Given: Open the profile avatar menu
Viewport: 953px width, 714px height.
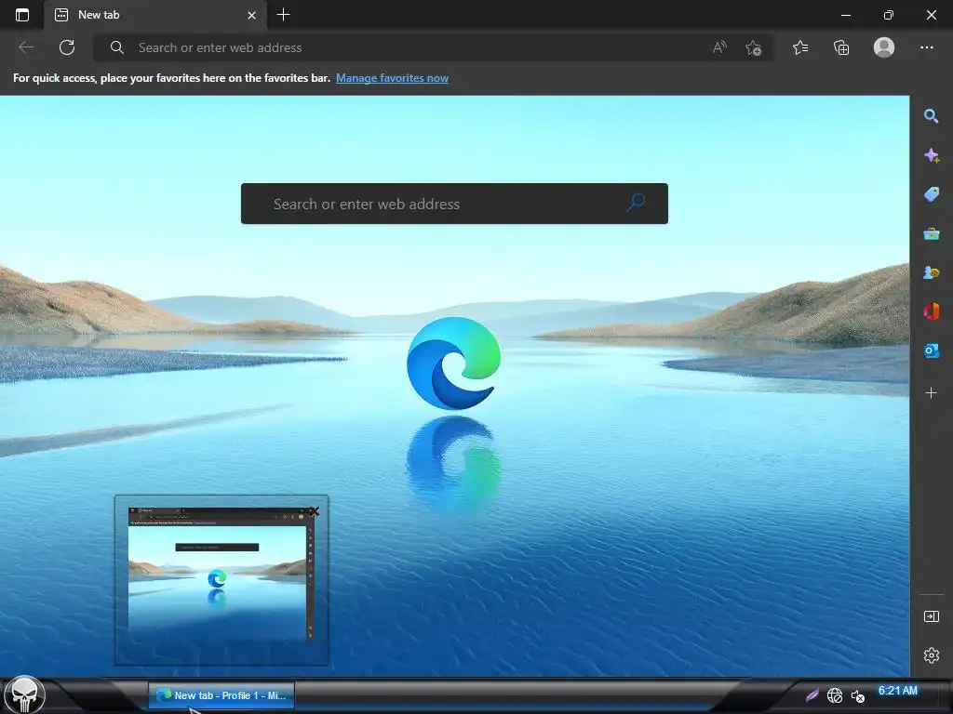Looking at the screenshot, I should click(x=884, y=47).
